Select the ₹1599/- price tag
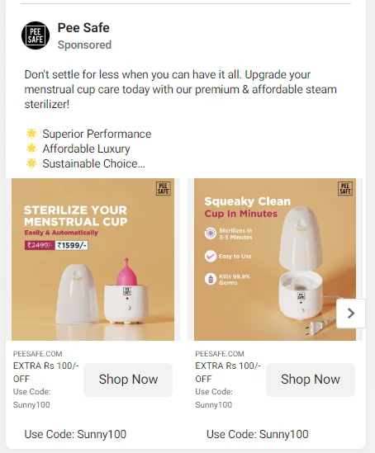The width and height of the screenshot is (375, 453). point(71,245)
